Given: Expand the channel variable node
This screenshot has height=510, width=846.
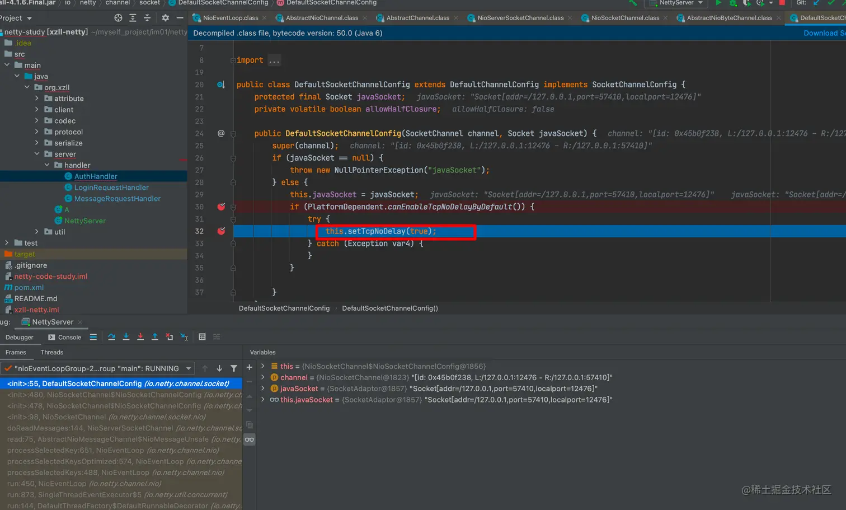Looking at the screenshot, I should click(x=263, y=377).
